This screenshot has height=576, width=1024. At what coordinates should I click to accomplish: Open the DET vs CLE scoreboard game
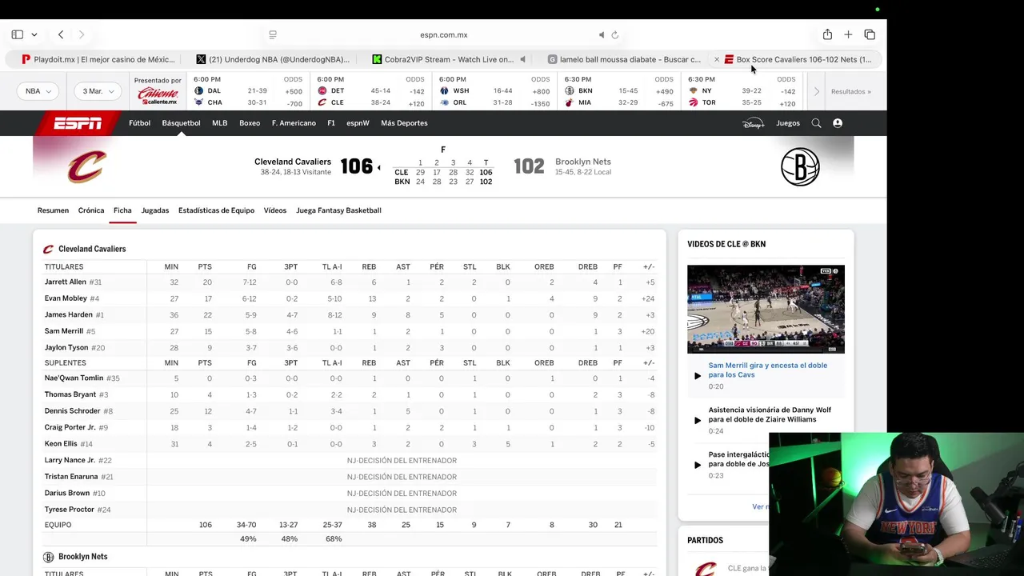[x=373, y=91]
